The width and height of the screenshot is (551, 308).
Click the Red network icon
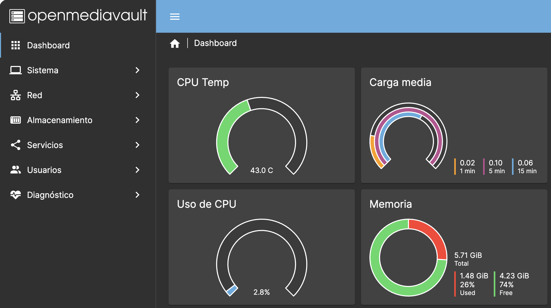pyautogui.click(x=16, y=95)
